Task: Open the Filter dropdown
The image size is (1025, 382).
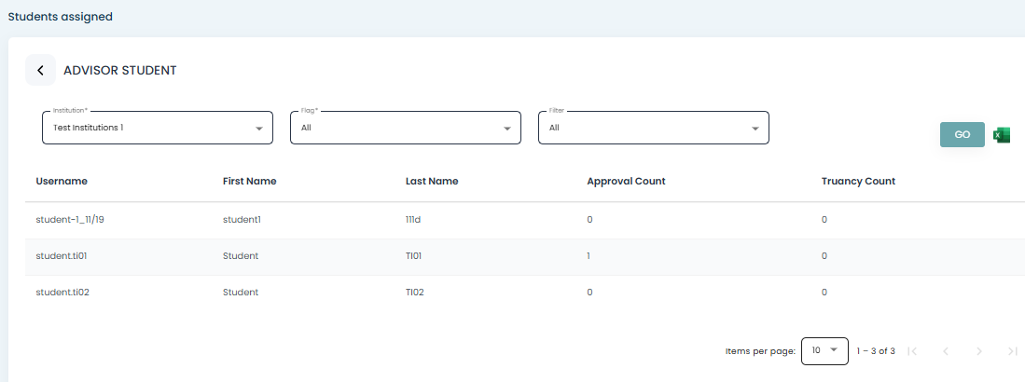Action: click(x=653, y=128)
